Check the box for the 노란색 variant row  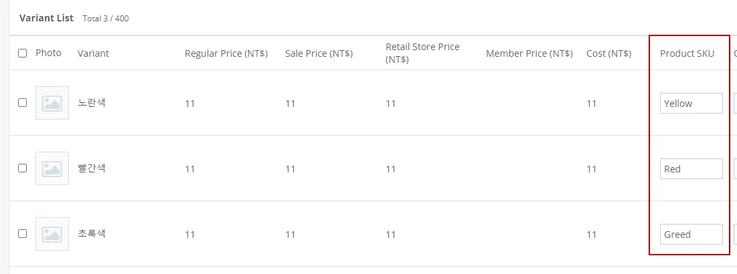point(23,103)
